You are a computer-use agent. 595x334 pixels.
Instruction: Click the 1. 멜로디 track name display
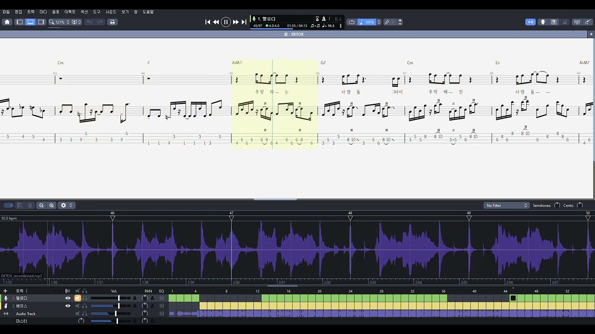click(x=266, y=19)
